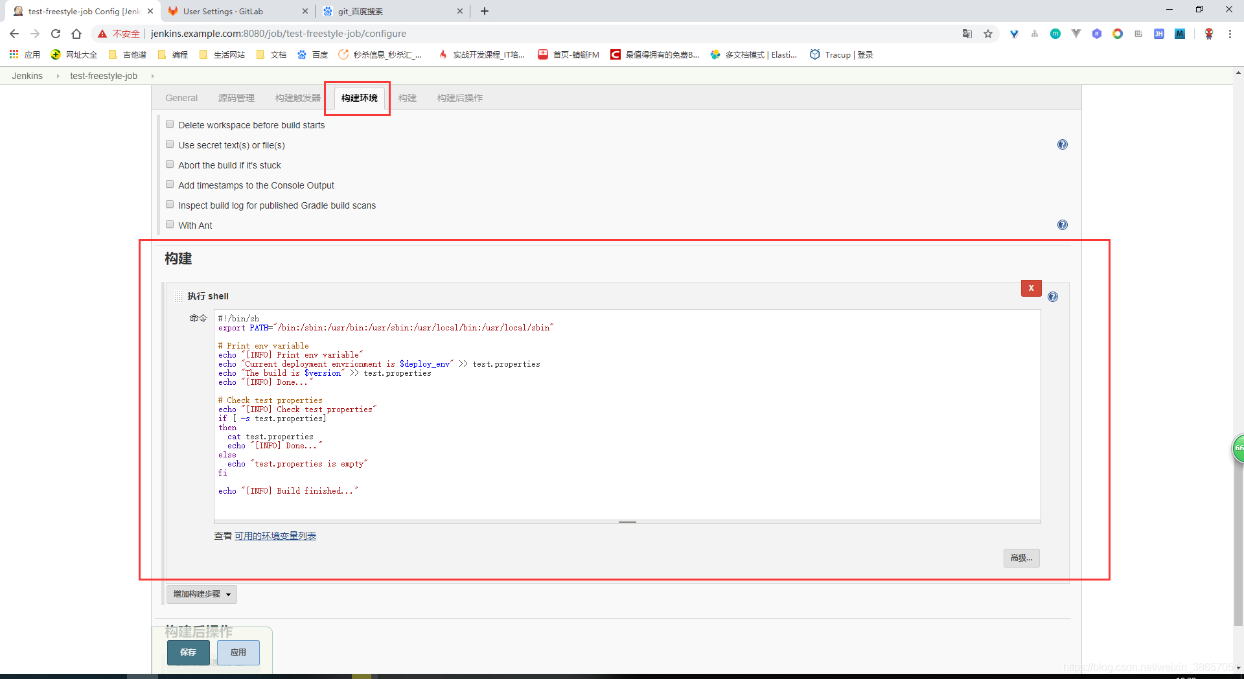The image size is (1244, 679).
Task: Click the browser back arrow
Action: pos(14,34)
